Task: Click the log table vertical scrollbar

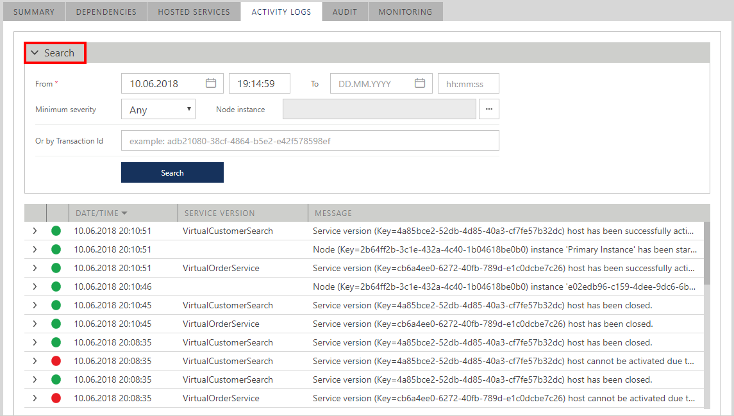Action: [706, 253]
